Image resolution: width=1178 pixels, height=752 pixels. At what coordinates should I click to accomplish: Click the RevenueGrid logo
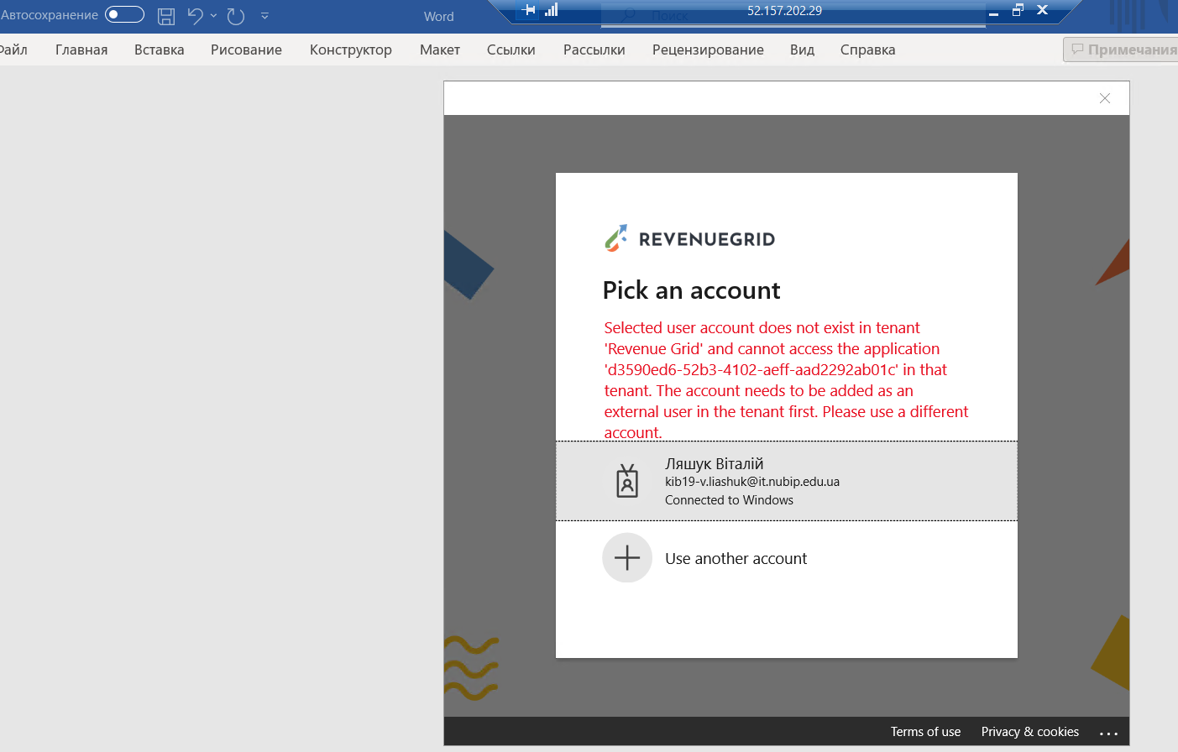[x=690, y=238]
